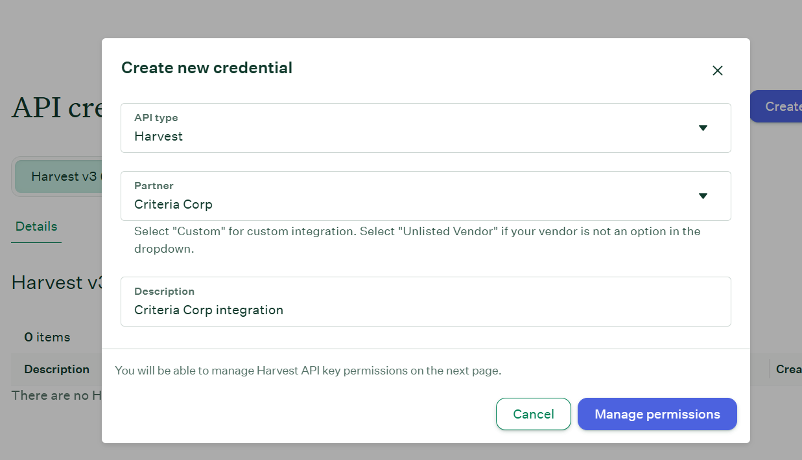Click the Custom integration helper text
Image resolution: width=802 pixels, height=460 pixels.
417,240
